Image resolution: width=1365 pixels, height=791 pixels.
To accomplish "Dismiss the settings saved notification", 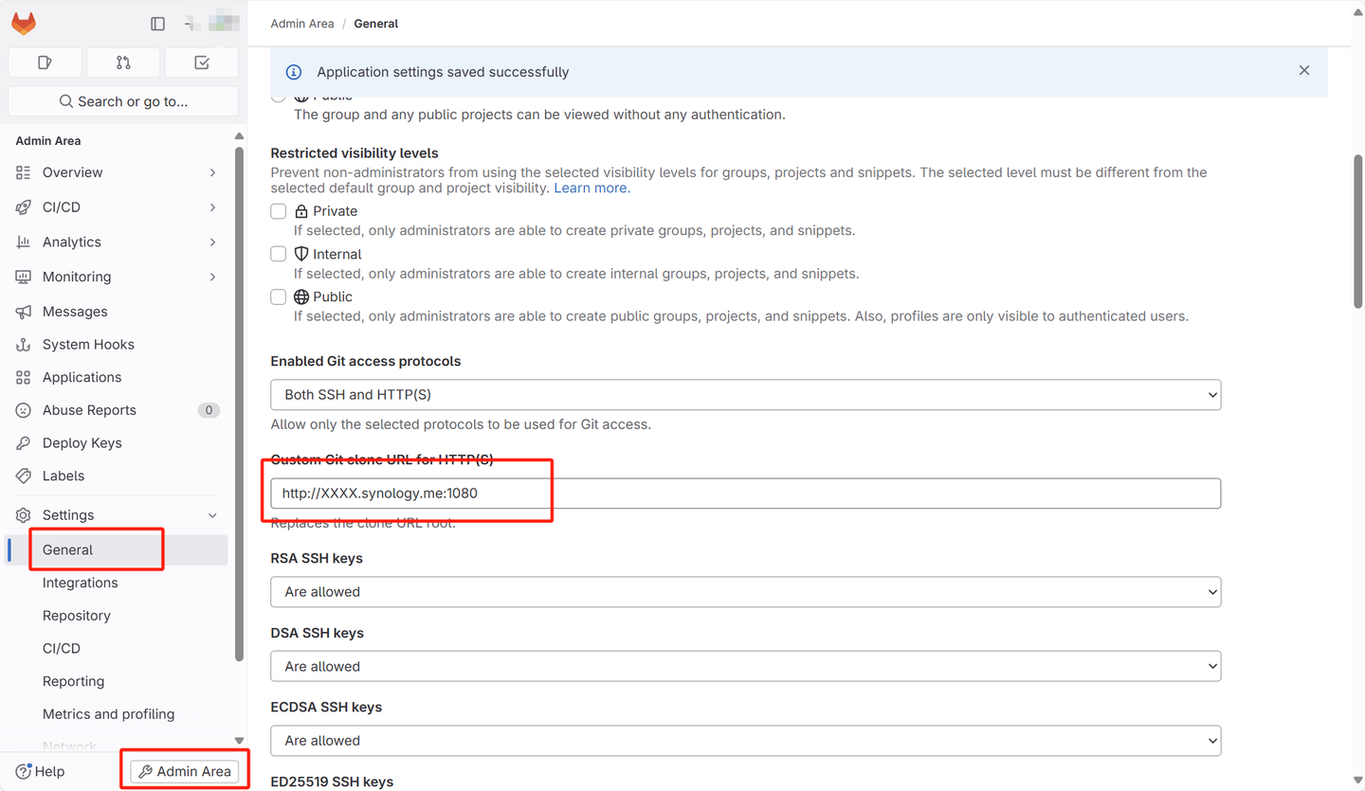I will pos(1303,70).
